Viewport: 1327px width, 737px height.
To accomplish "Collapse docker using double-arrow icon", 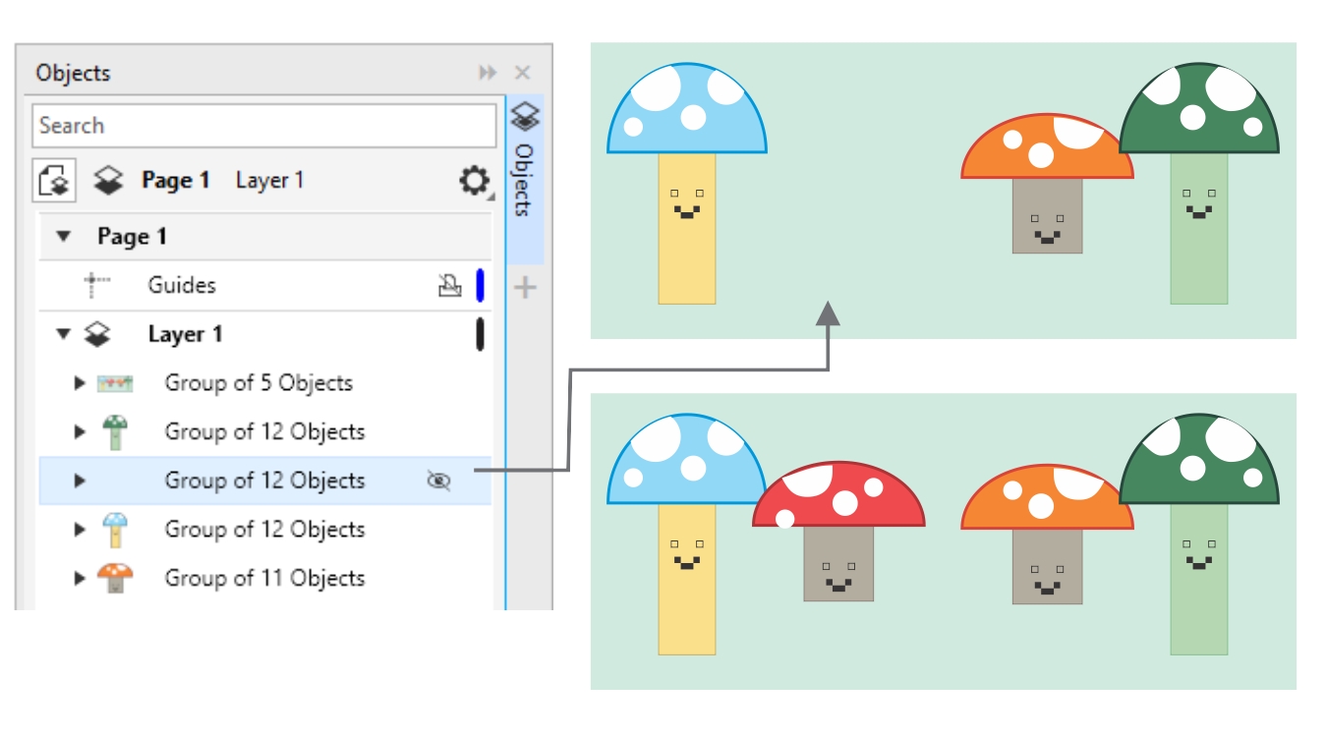I will (x=488, y=73).
